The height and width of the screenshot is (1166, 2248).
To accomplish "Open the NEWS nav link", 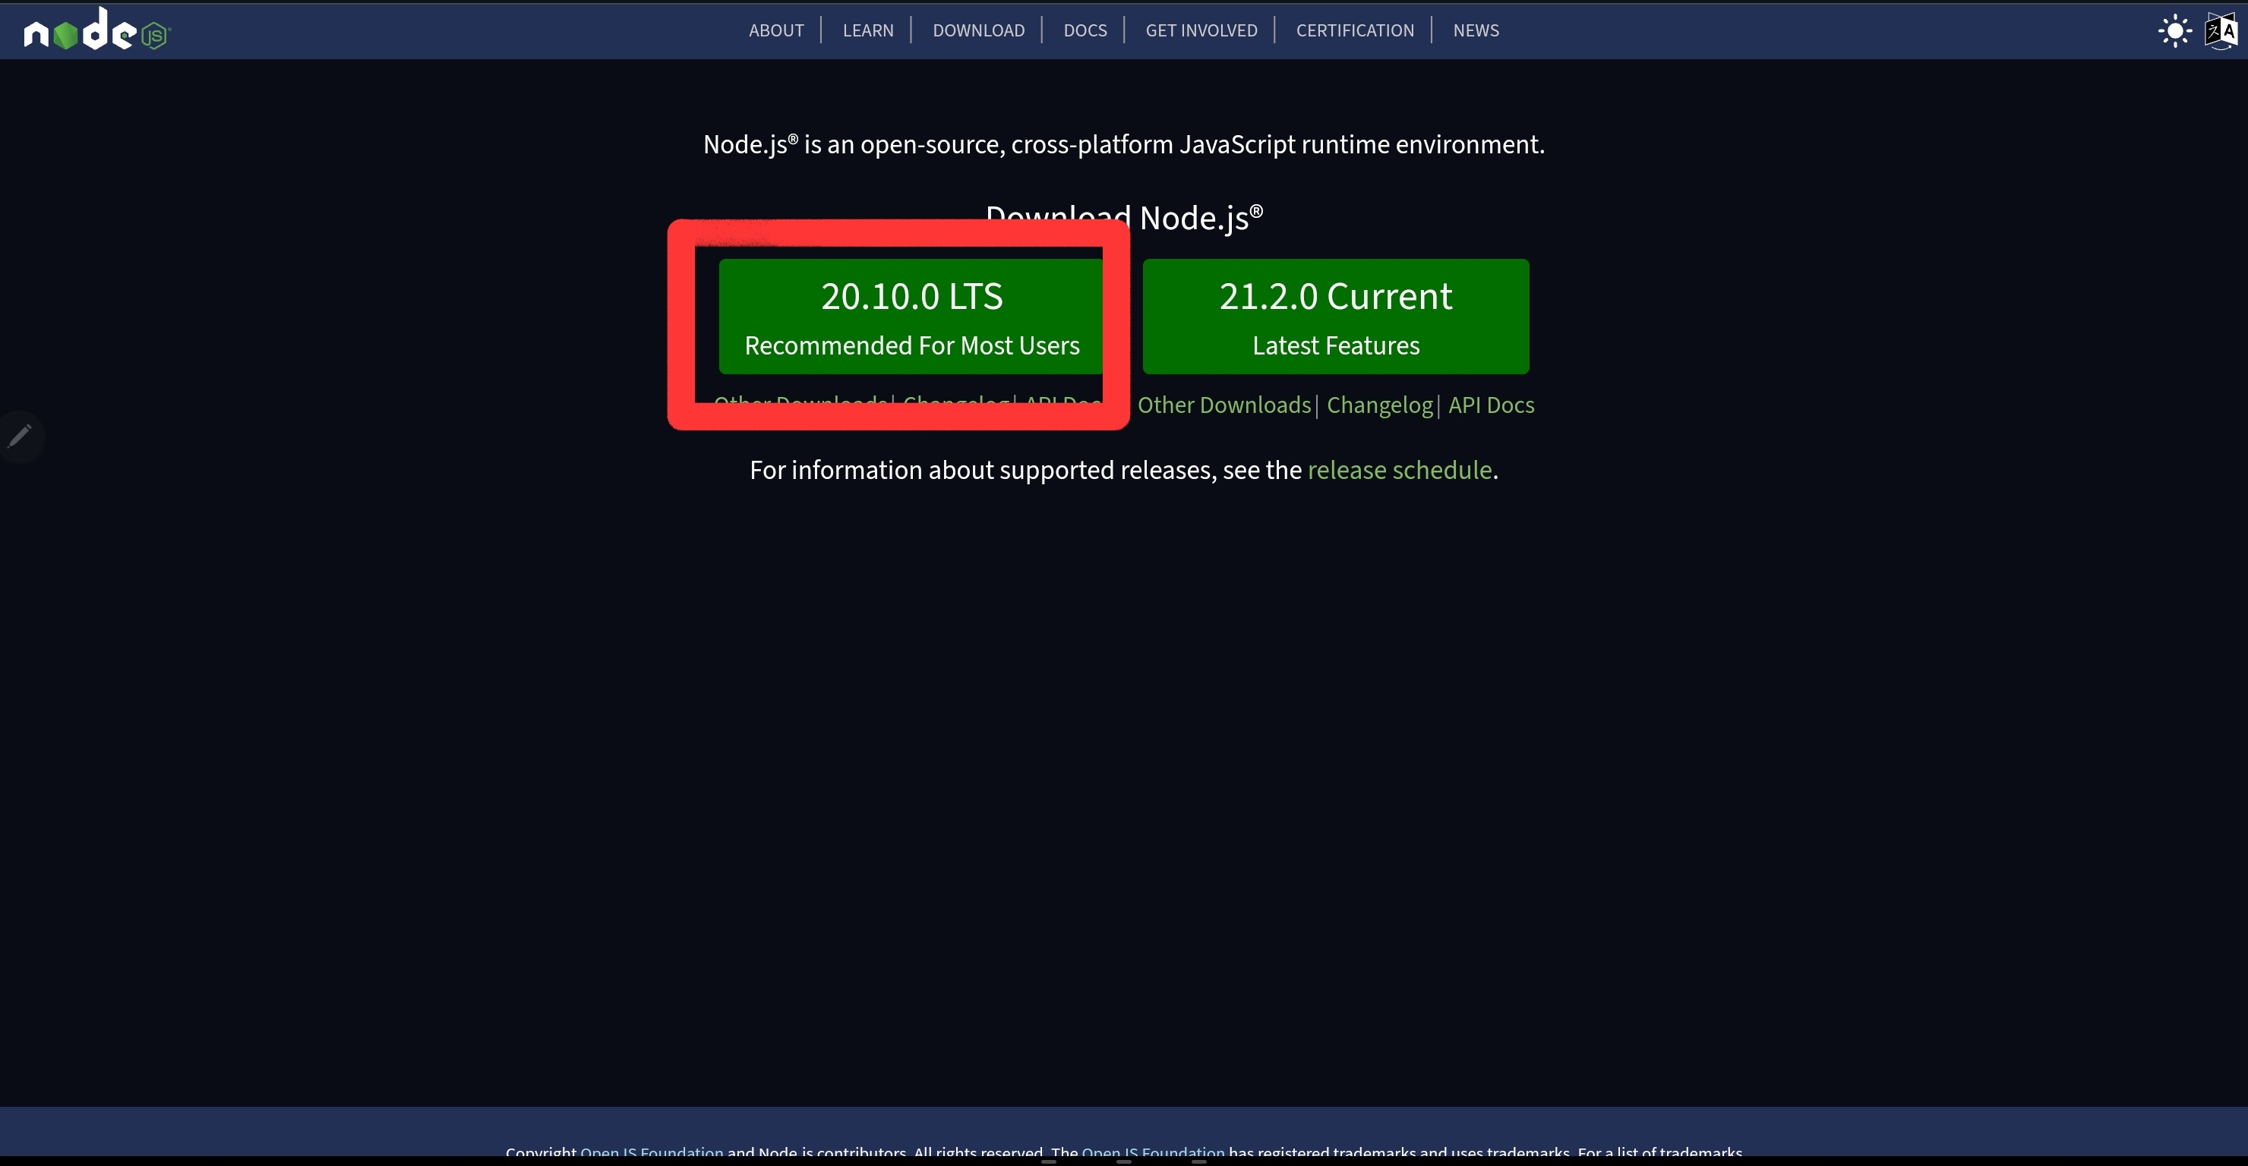I will (x=1476, y=30).
